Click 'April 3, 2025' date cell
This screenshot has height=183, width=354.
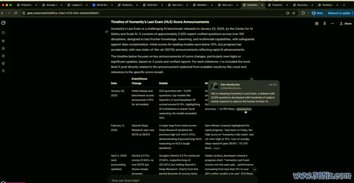[x=119, y=162]
